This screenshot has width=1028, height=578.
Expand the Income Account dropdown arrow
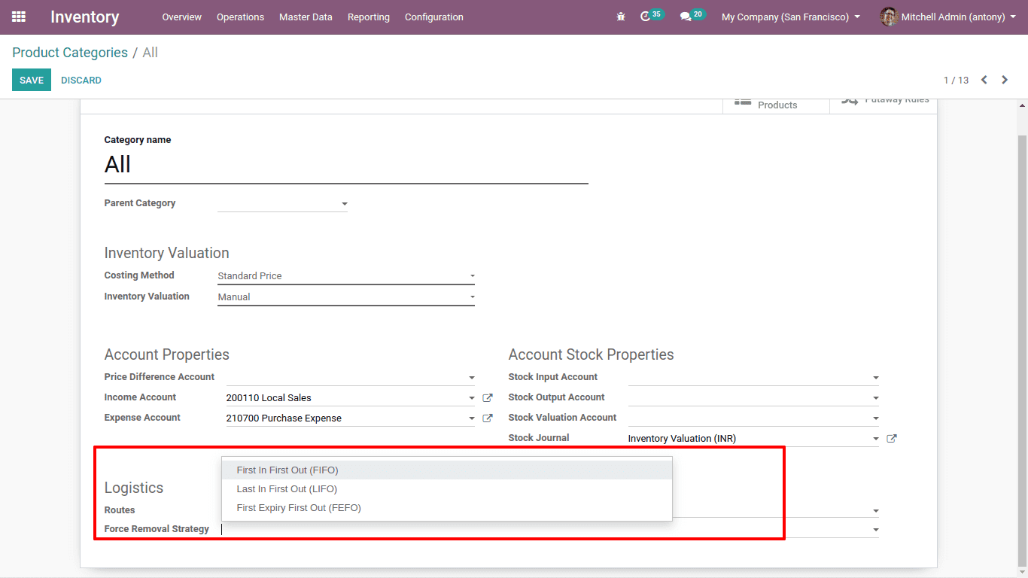coord(472,398)
